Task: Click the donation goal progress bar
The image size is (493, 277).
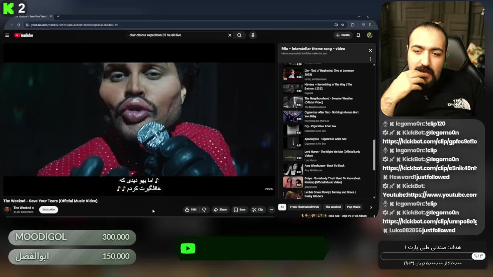Action: (x=433, y=256)
